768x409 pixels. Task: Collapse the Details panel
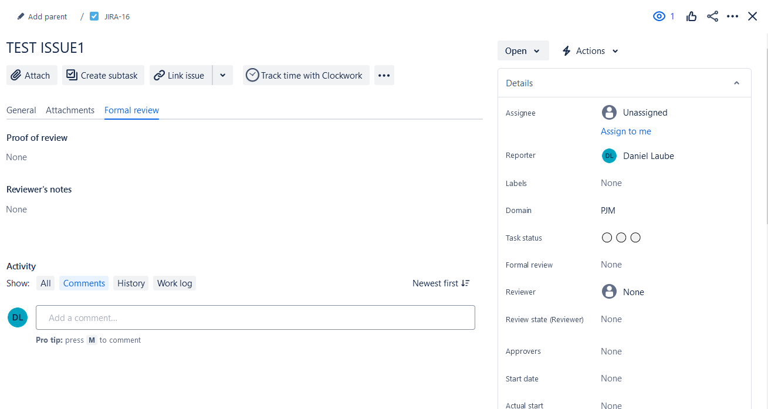click(736, 83)
